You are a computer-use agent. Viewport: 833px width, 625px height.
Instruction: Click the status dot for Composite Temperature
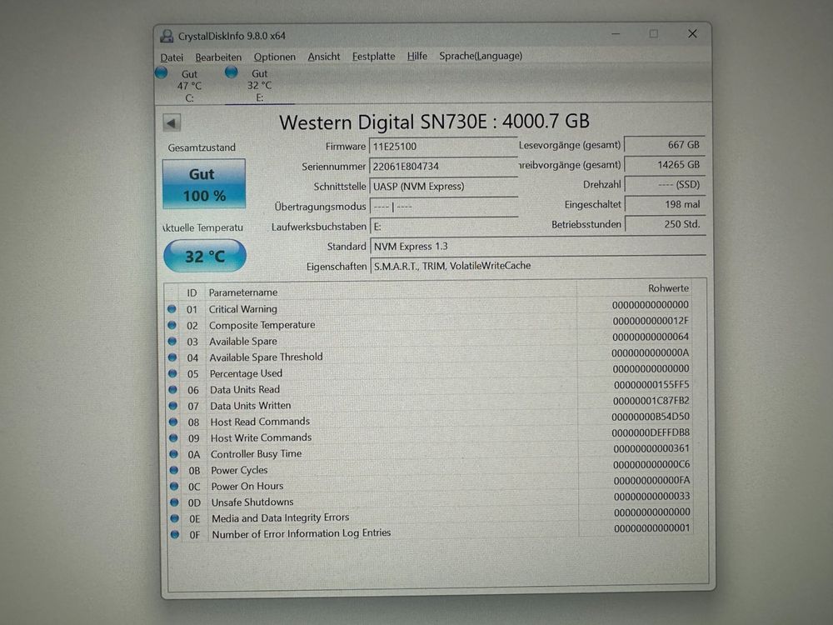click(172, 325)
